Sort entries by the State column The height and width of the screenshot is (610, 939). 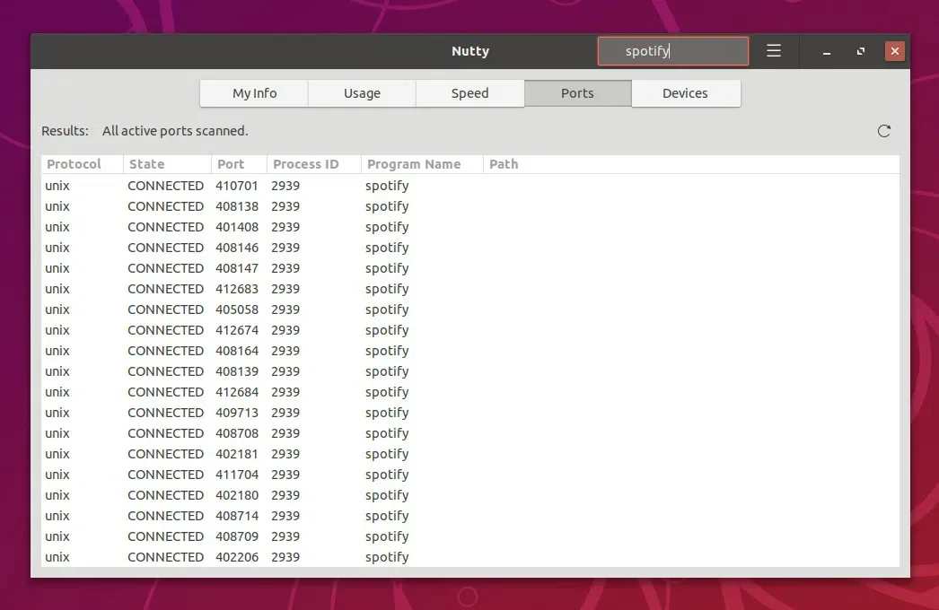pos(147,164)
